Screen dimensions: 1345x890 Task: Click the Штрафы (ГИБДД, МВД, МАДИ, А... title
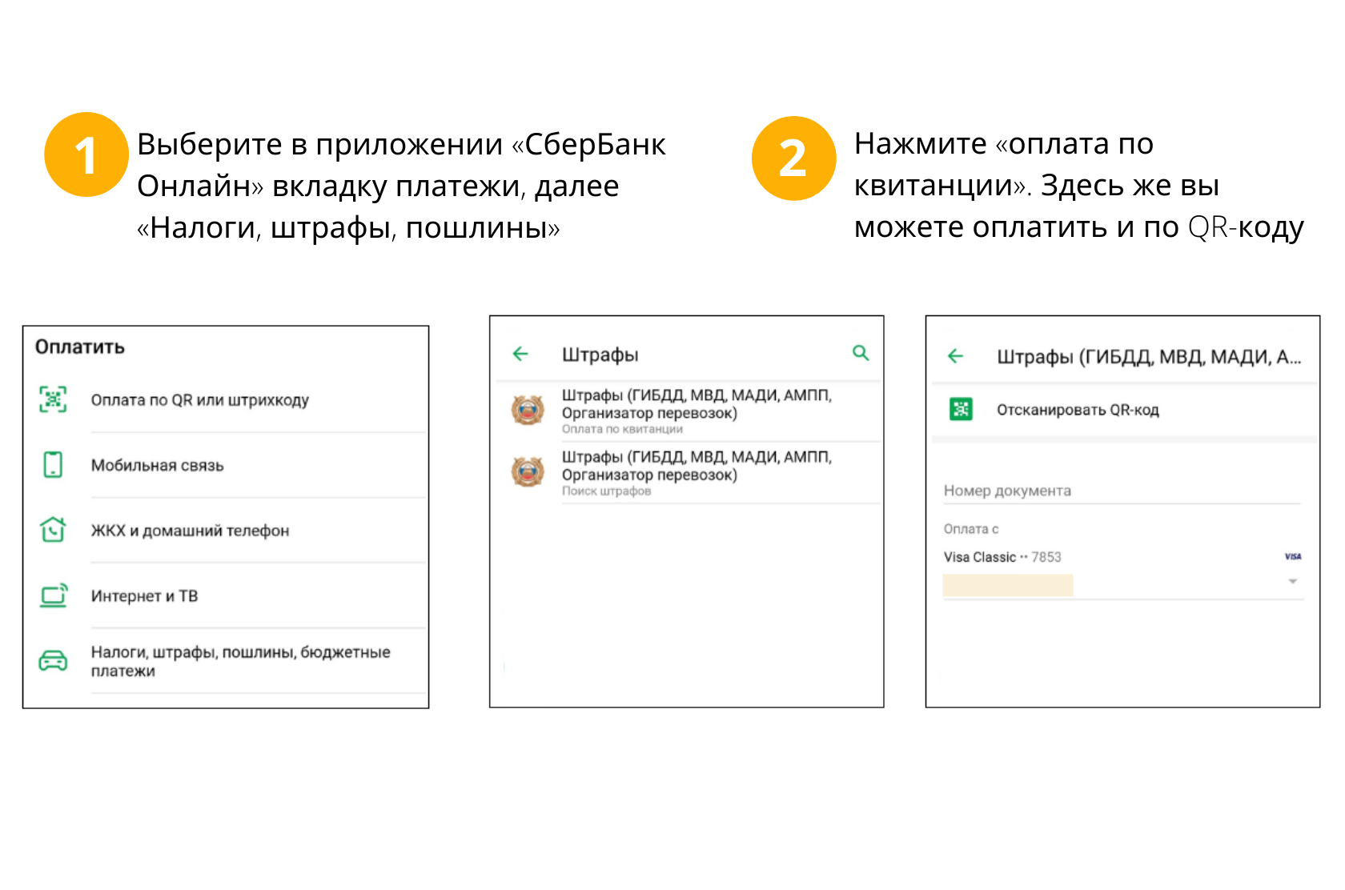[1149, 357]
